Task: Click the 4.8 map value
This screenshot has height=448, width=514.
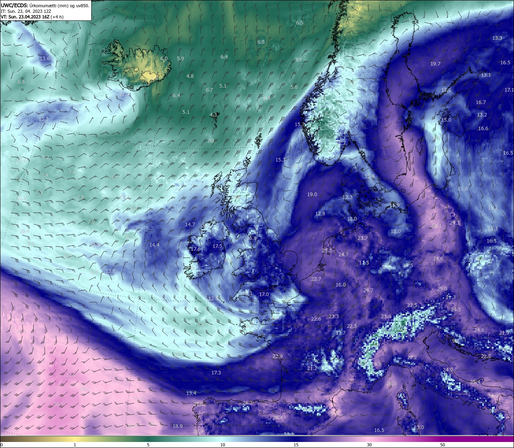Action: tap(190, 76)
